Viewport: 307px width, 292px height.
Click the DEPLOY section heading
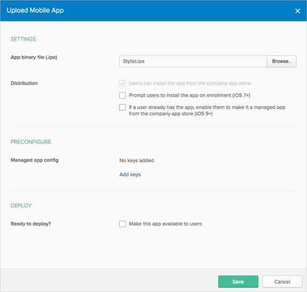pyautogui.click(x=21, y=206)
